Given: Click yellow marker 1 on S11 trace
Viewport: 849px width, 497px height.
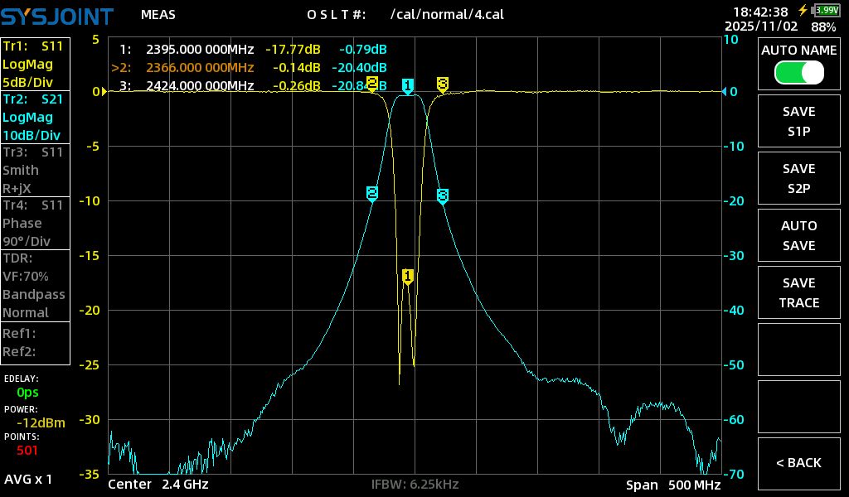Looking at the screenshot, I should click(x=407, y=276).
